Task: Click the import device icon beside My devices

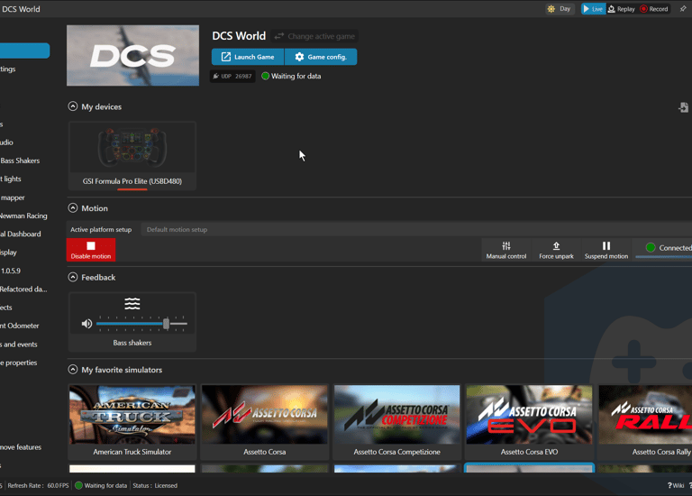Action: click(x=683, y=107)
